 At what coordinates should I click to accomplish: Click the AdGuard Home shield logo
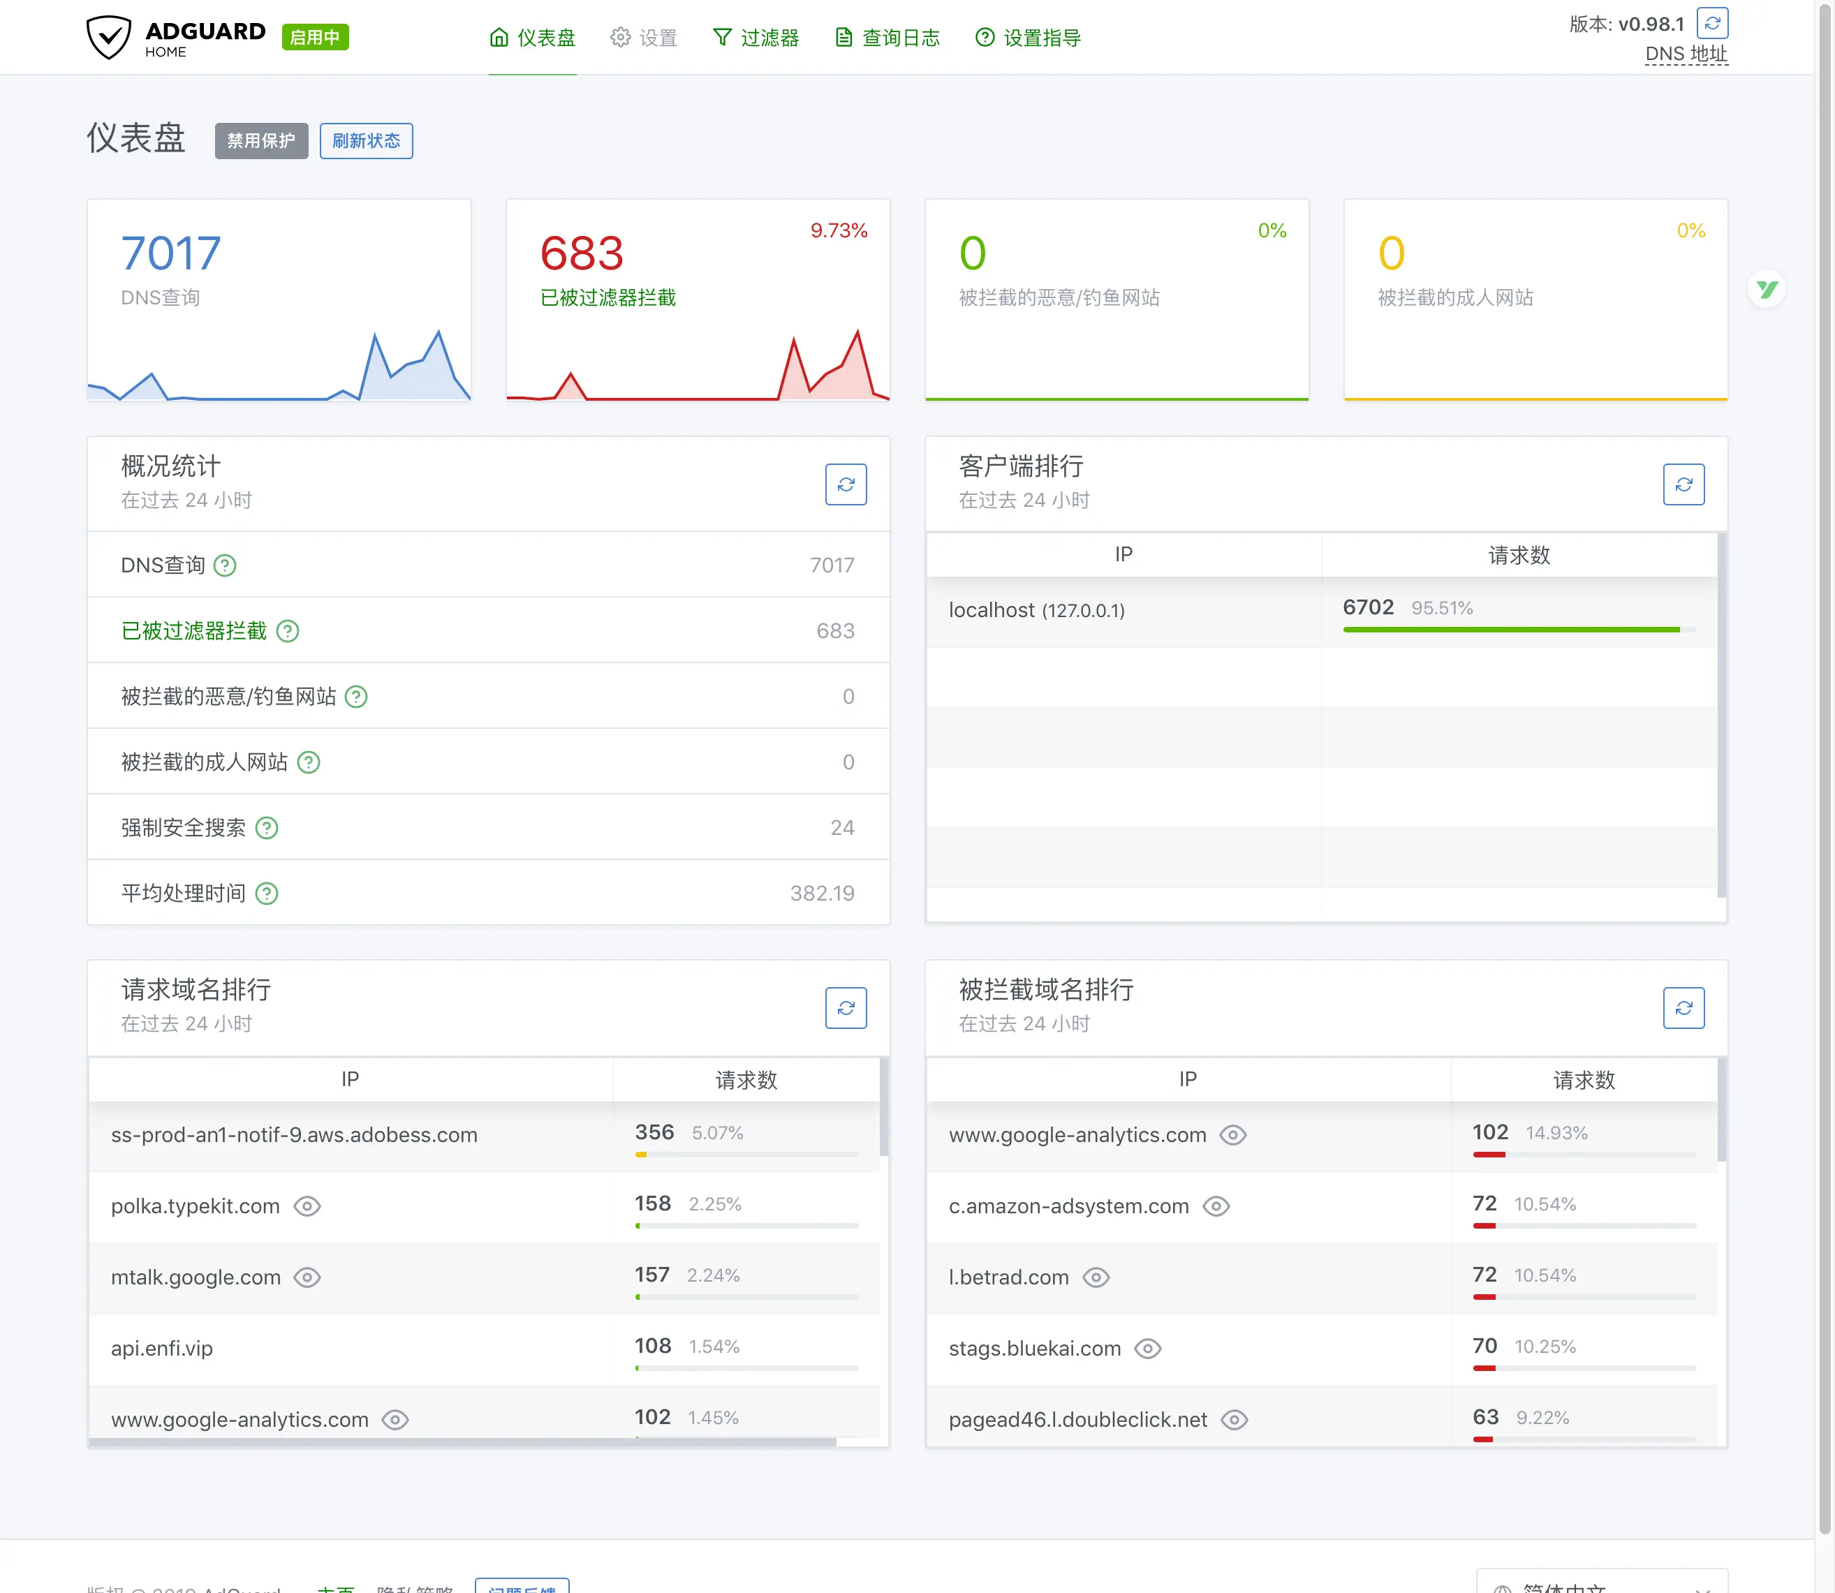[x=108, y=37]
